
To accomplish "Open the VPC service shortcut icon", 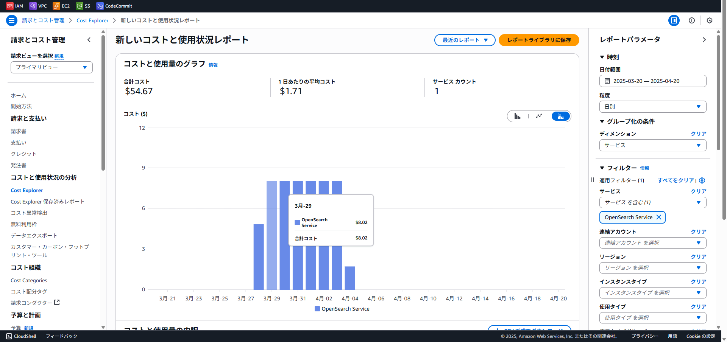I will (x=33, y=6).
